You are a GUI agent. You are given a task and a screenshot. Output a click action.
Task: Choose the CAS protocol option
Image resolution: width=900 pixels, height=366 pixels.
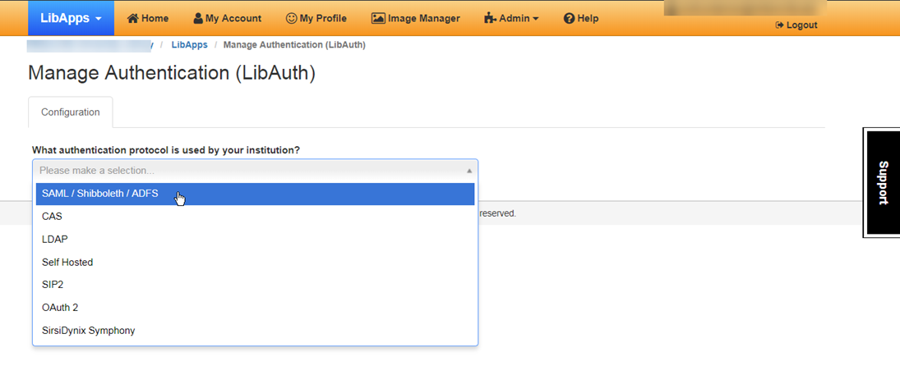tap(255, 217)
